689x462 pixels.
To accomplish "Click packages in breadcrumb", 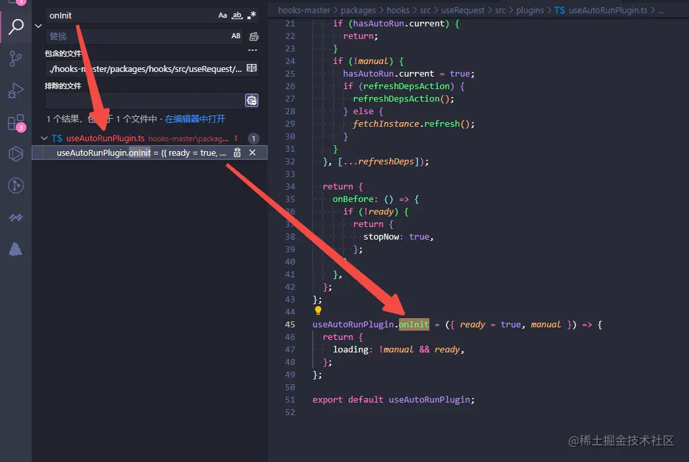I will (358, 10).
